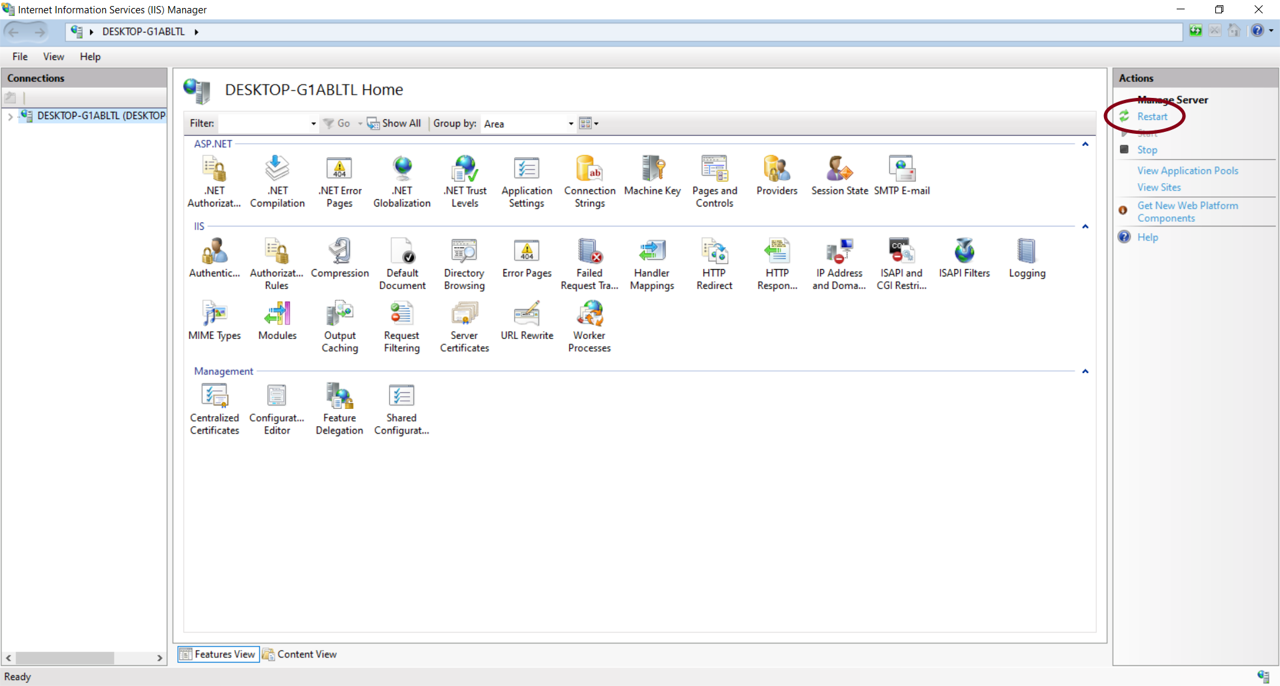
Task: Open Centralized Certificates feature
Action: tap(214, 410)
